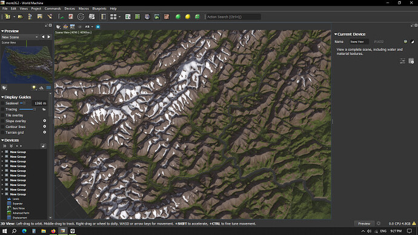Switch to the 3D terrain view icon
Viewport: 418px width, 235px height.
(x=157, y=16)
